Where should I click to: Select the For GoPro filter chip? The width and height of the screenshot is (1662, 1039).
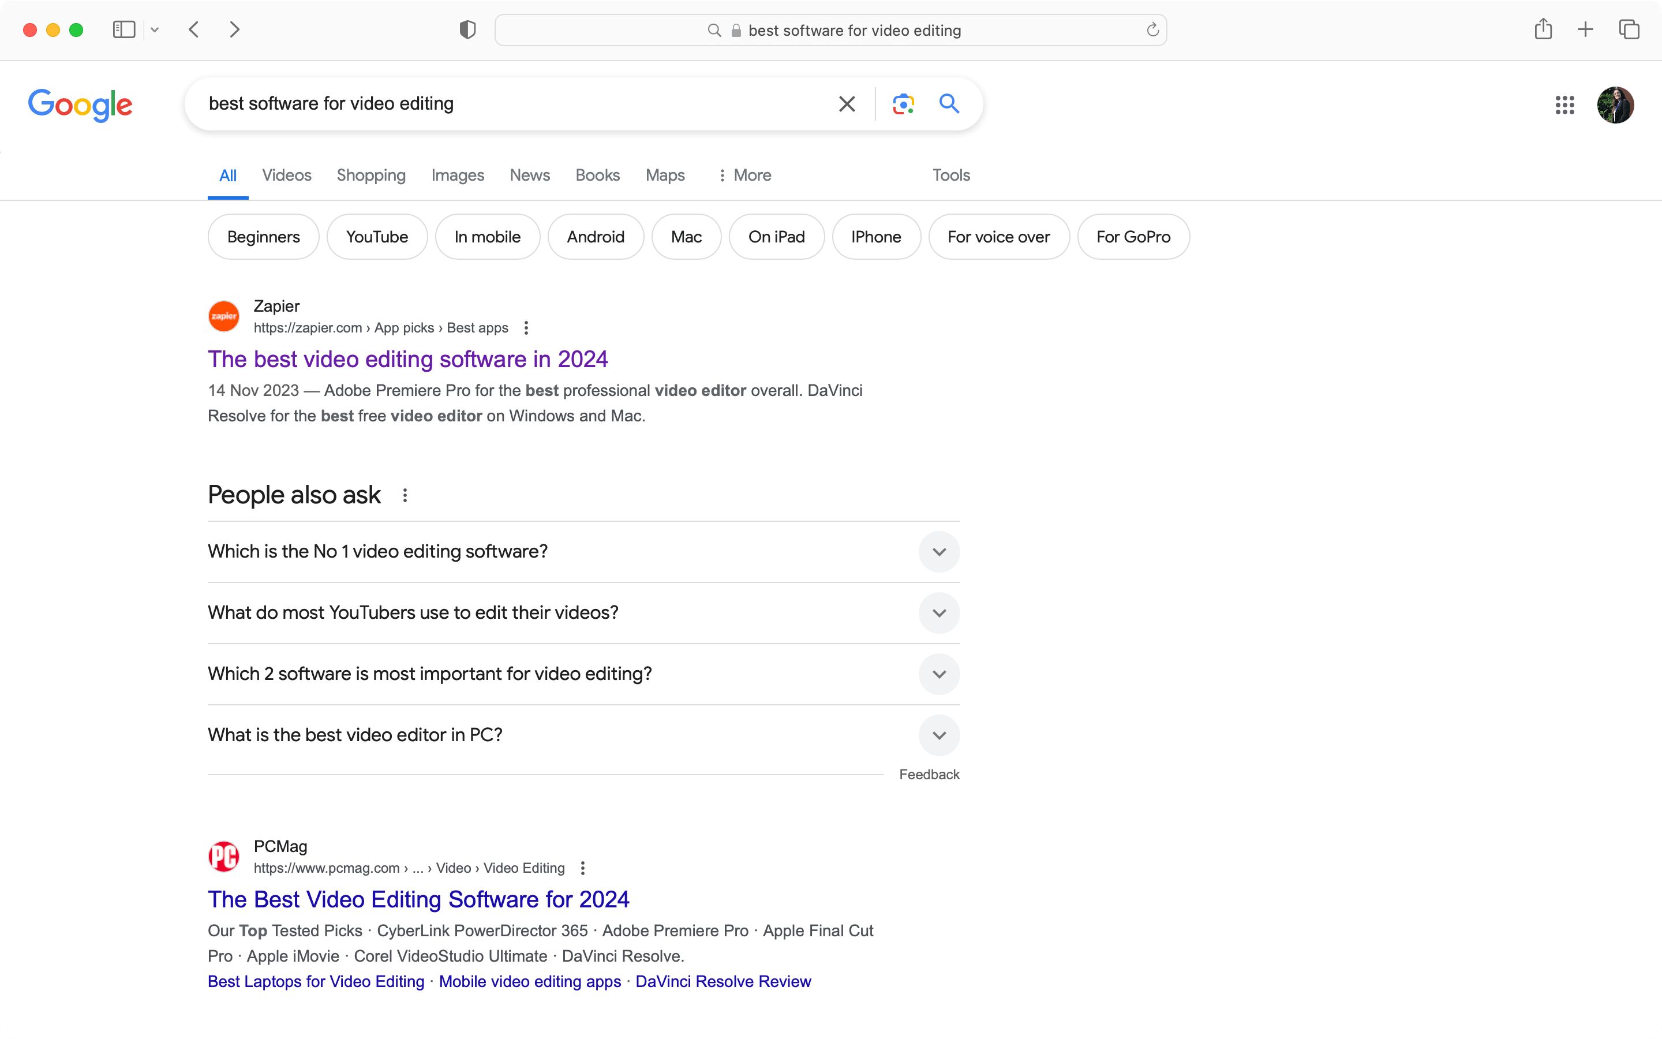[1133, 237]
